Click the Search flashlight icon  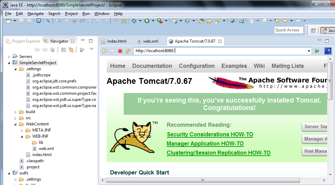[x=218, y=21]
